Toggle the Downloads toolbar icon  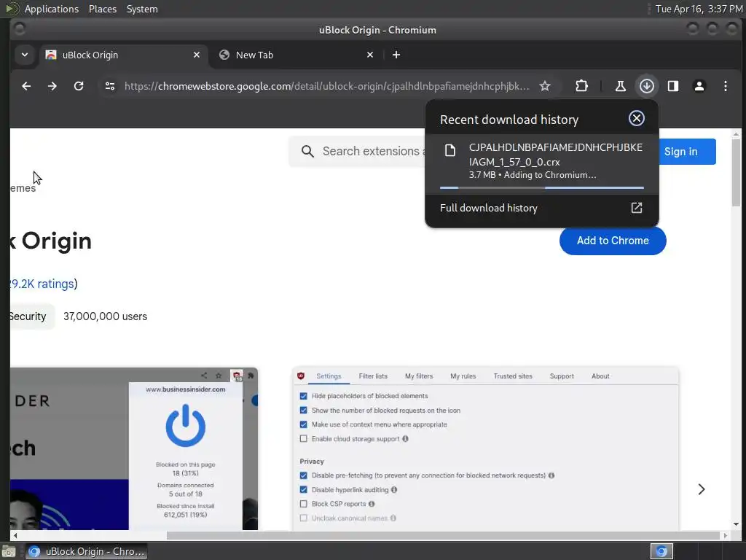pos(647,86)
